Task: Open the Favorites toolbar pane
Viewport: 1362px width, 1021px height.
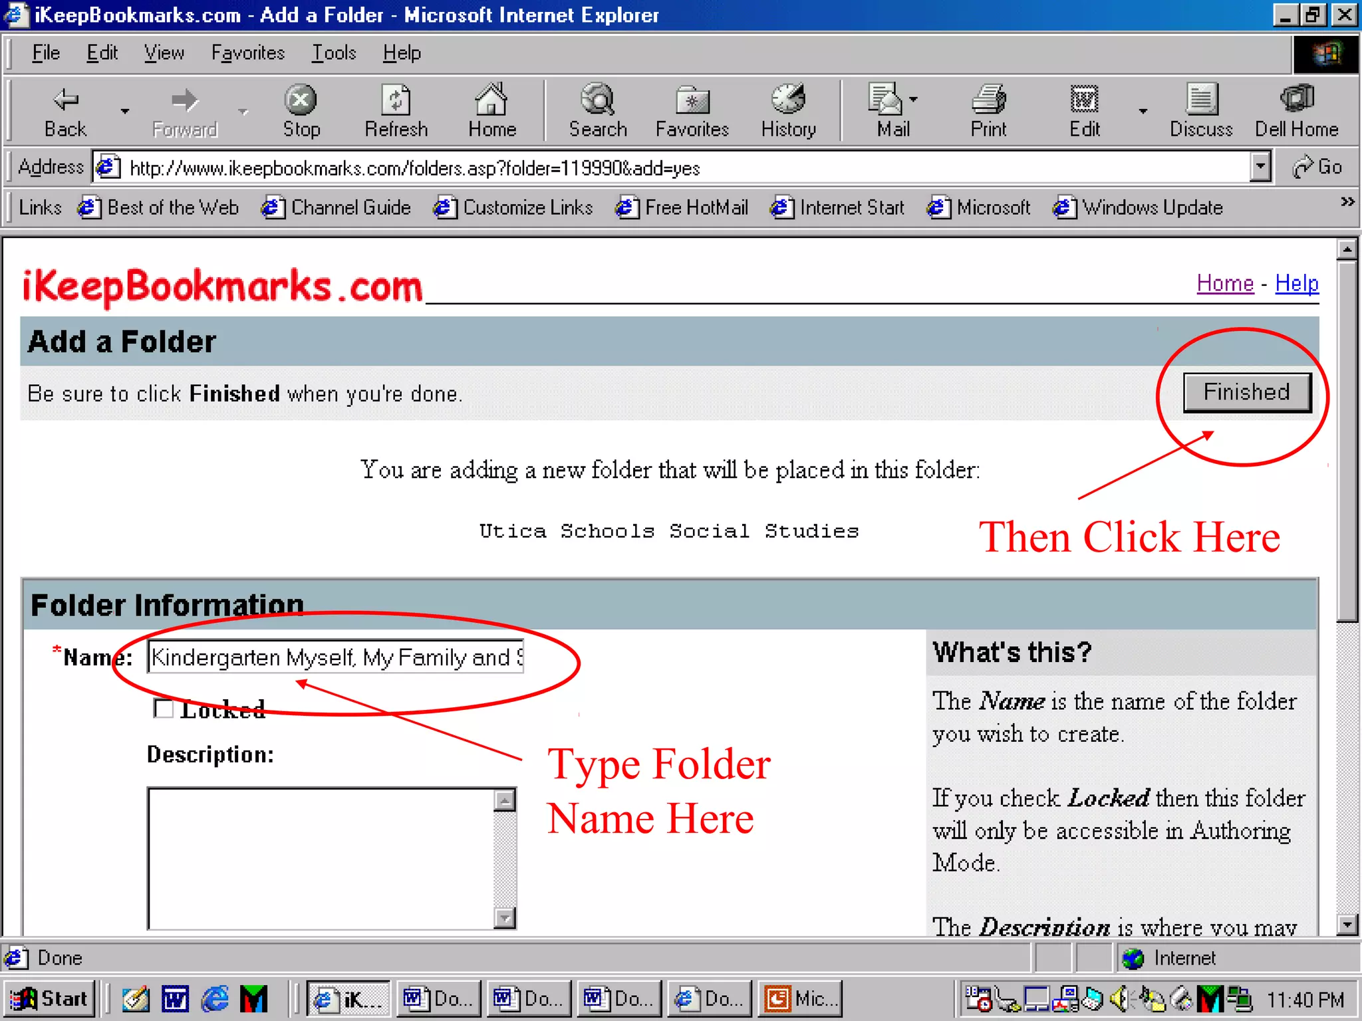Action: point(692,111)
